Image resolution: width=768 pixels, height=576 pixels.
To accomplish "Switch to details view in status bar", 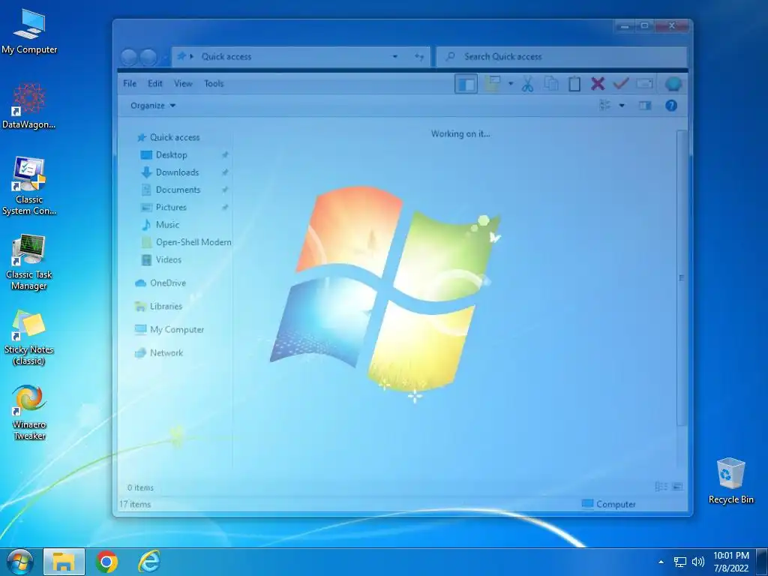I will click(x=661, y=487).
